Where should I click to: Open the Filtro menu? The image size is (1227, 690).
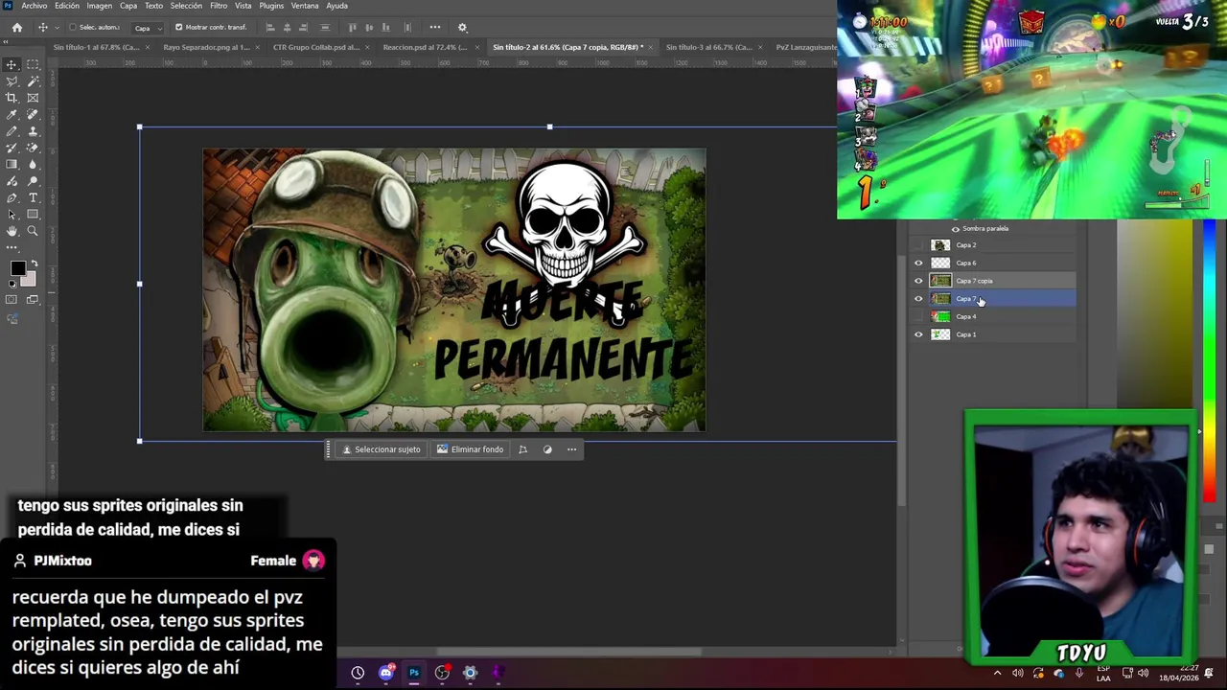tap(219, 6)
